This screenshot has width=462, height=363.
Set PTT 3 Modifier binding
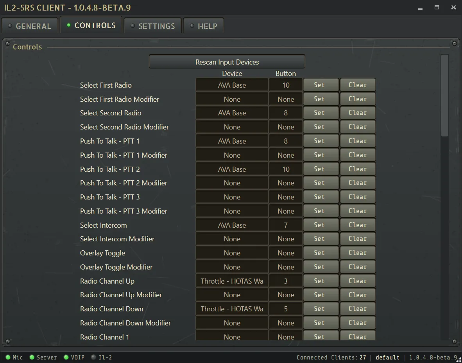[321, 211]
